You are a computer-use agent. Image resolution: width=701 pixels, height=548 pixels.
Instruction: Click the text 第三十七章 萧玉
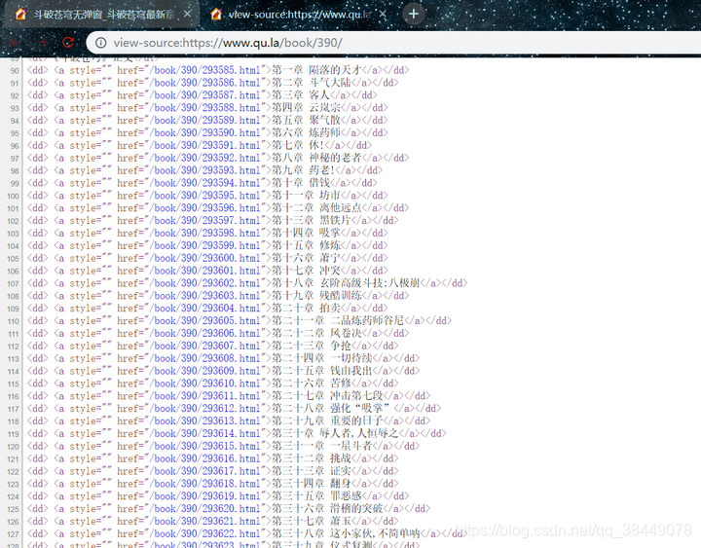[x=312, y=521]
